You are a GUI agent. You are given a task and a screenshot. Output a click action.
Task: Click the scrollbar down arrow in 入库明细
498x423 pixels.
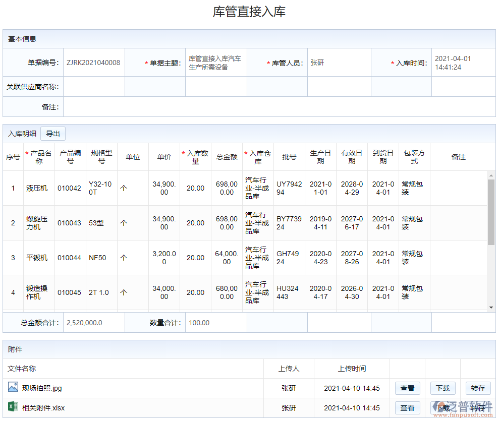[491, 307]
